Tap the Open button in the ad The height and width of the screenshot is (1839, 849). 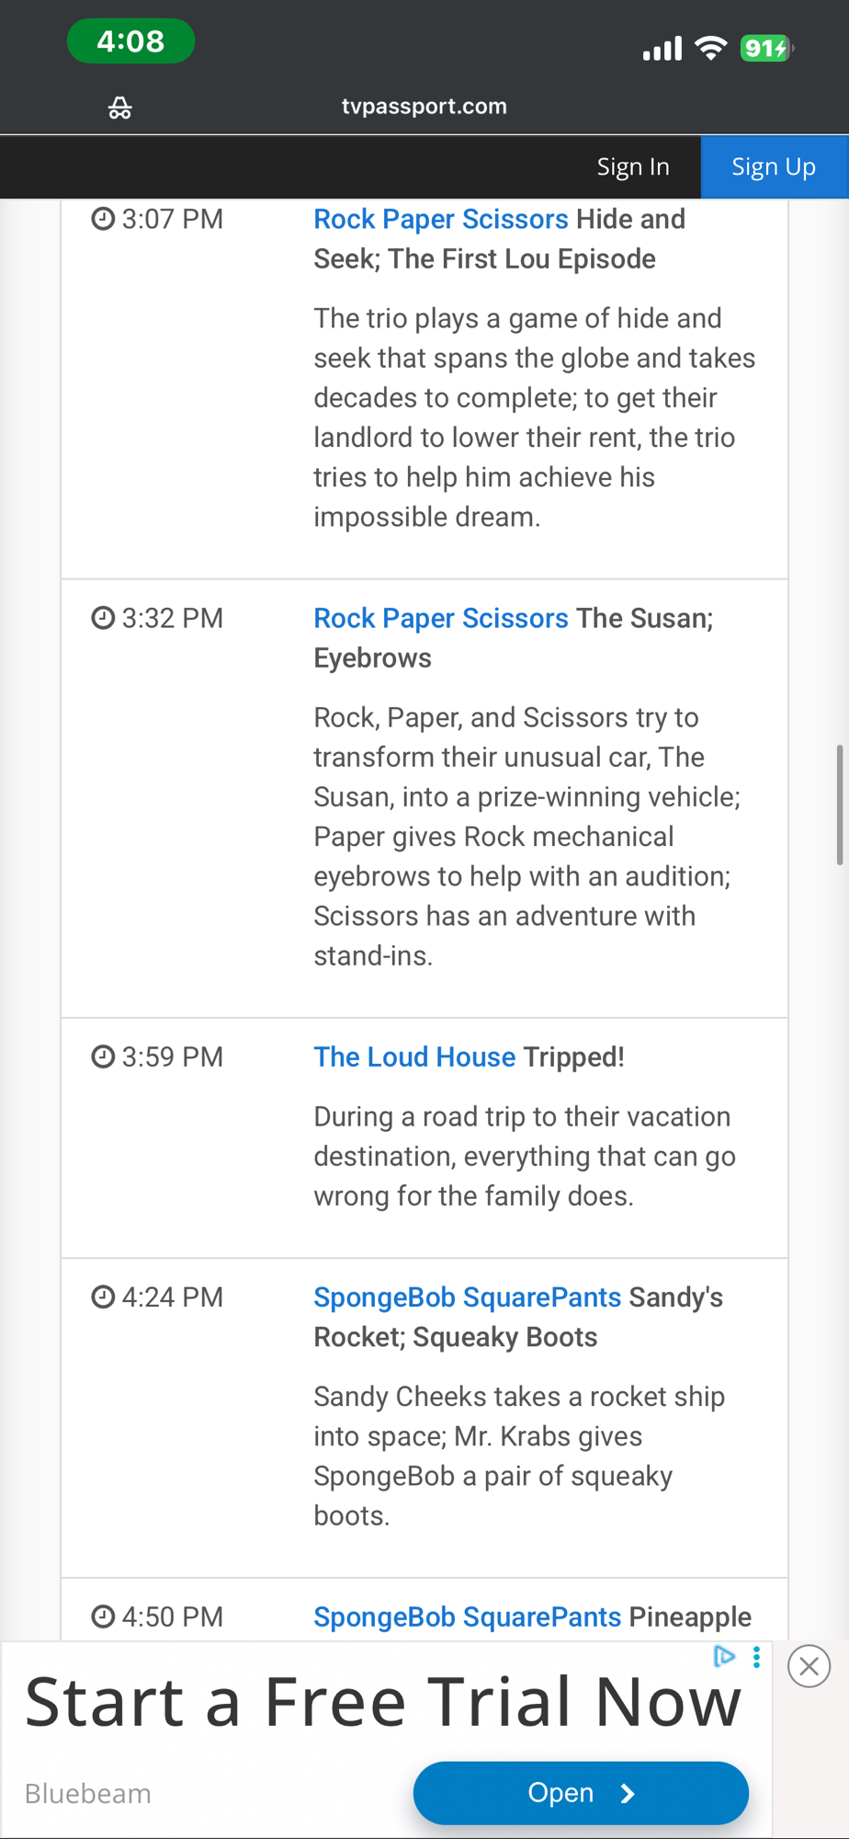(581, 1792)
